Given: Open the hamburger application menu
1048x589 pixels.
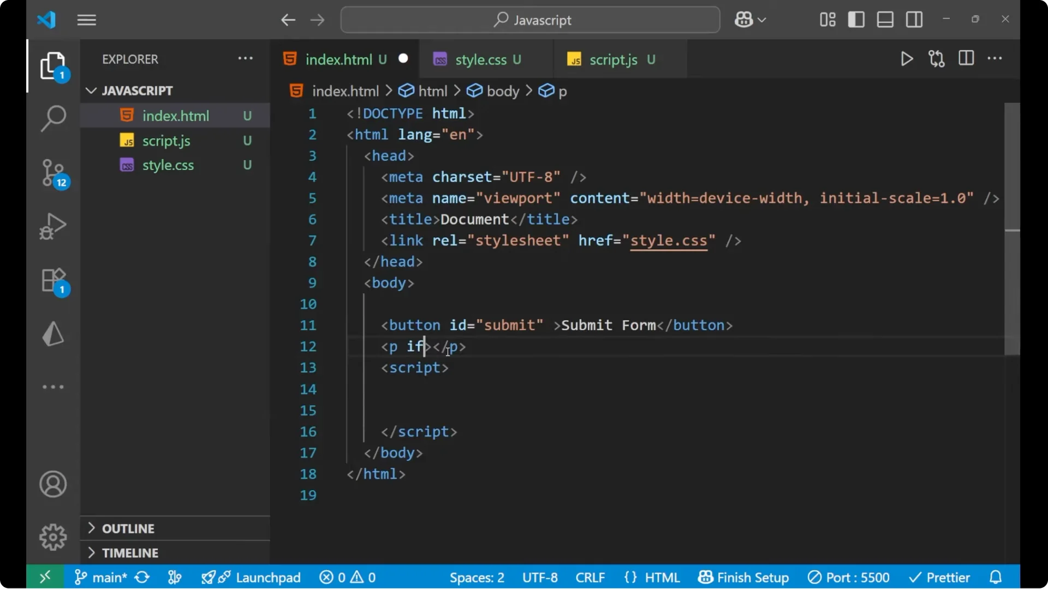Looking at the screenshot, I should (86, 20).
